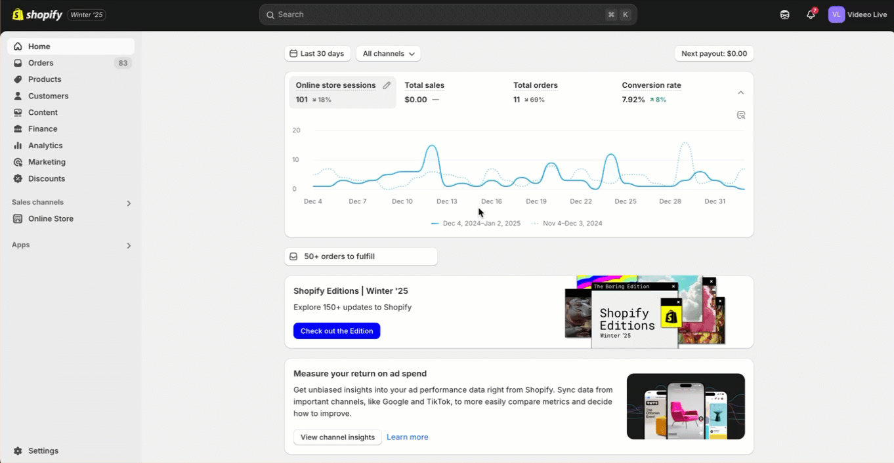Click the Discounts icon in the sidebar

(18, 178)
